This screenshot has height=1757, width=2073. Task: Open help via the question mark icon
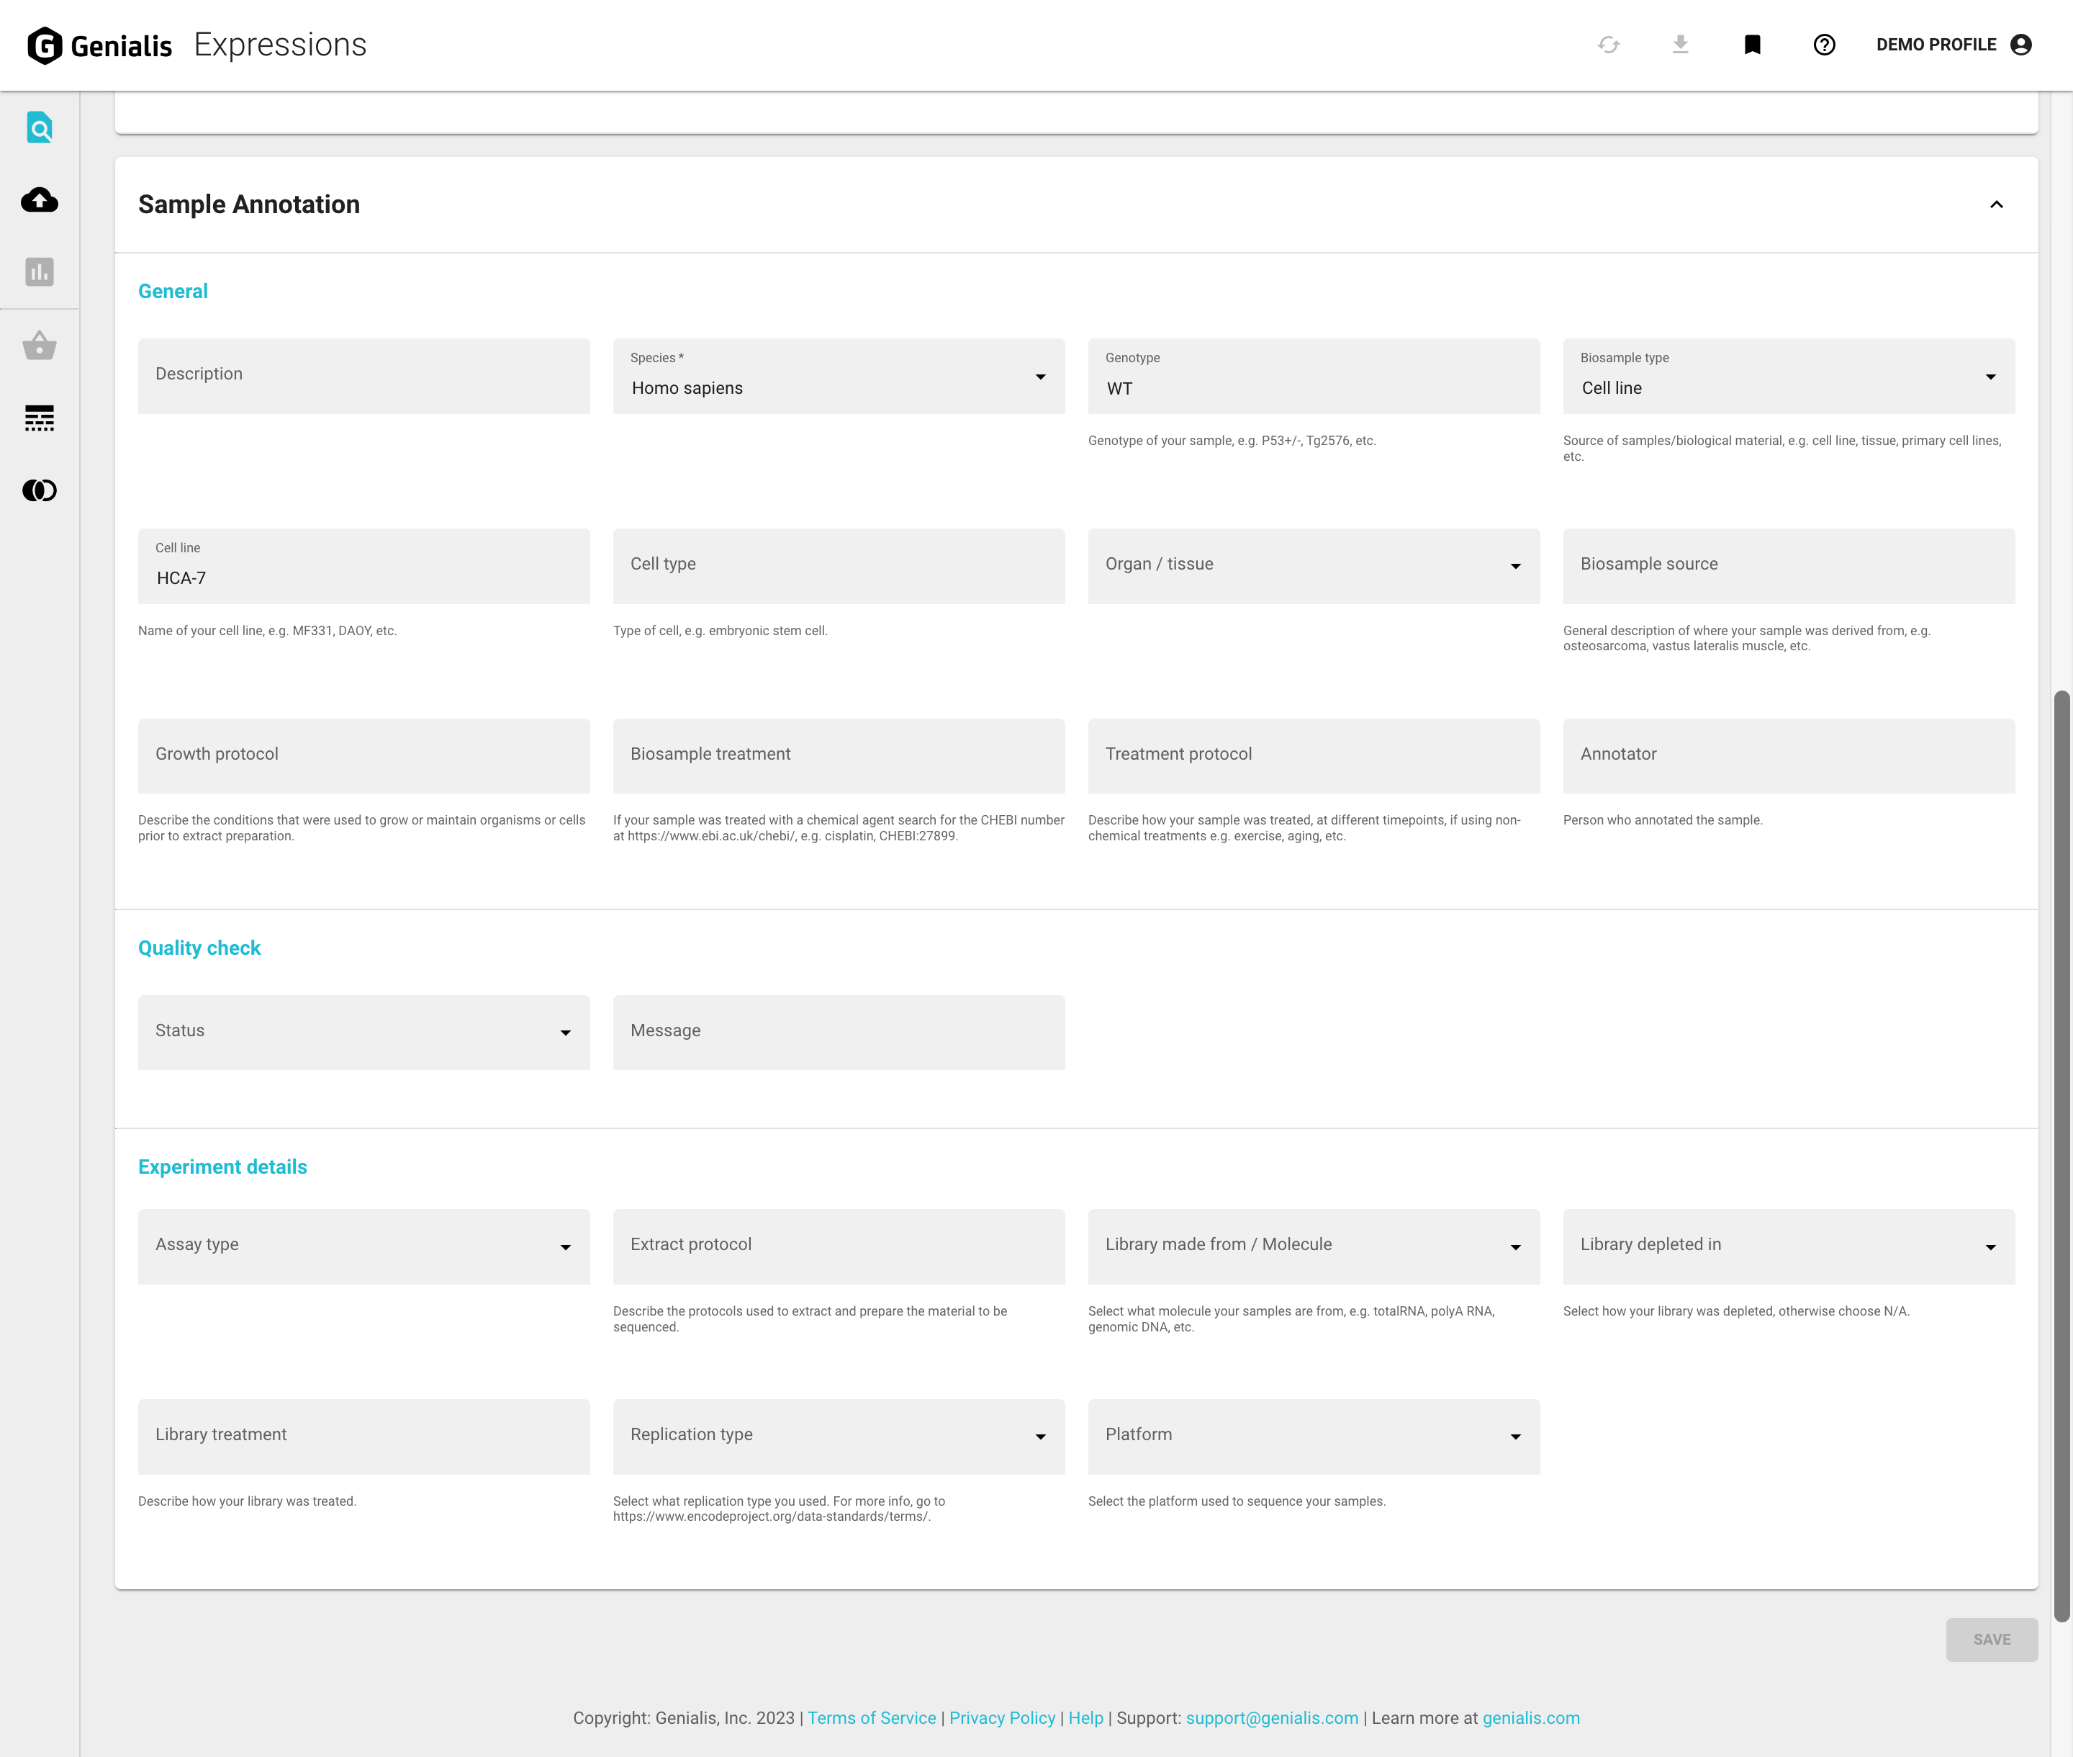pyautogui.click(x=1824, y=44)
